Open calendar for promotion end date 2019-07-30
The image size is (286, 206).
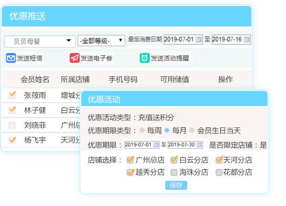coord(199,145)
